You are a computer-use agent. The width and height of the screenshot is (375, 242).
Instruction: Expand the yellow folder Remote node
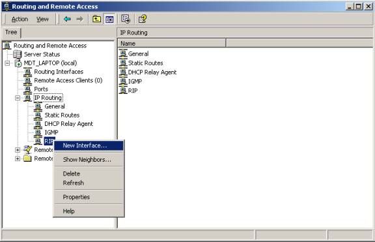[18, 159]
